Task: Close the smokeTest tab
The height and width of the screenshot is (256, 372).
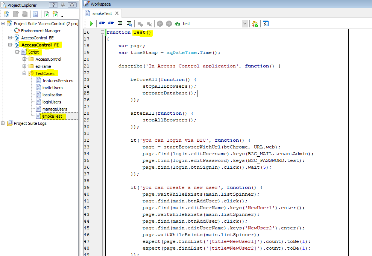Action: coord(117,13)
